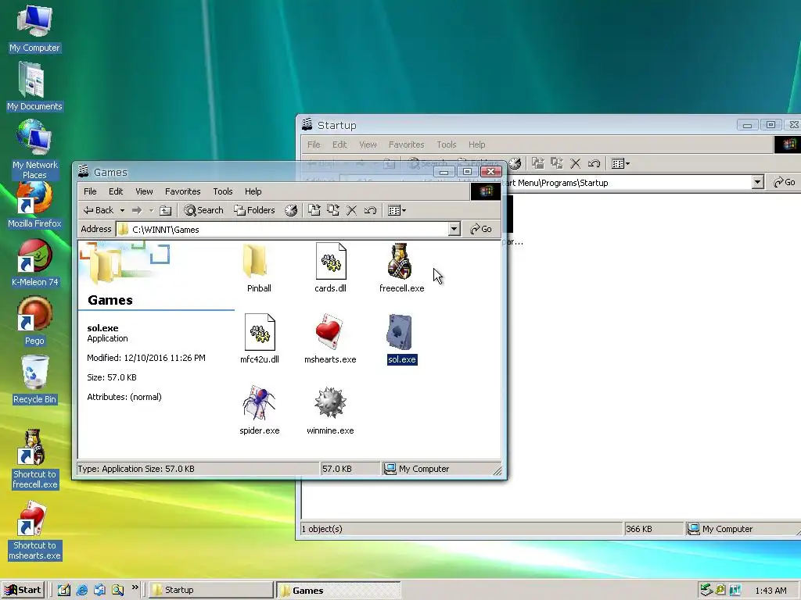The image size is (801, 600).
Task: Open the File menu in Games window
Action: [x=90, y=191]
